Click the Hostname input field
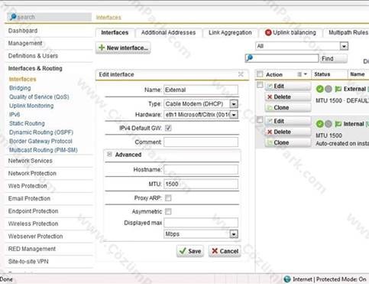Image resolution: width=369 pixels, height=284 pixels. point(201,169)
